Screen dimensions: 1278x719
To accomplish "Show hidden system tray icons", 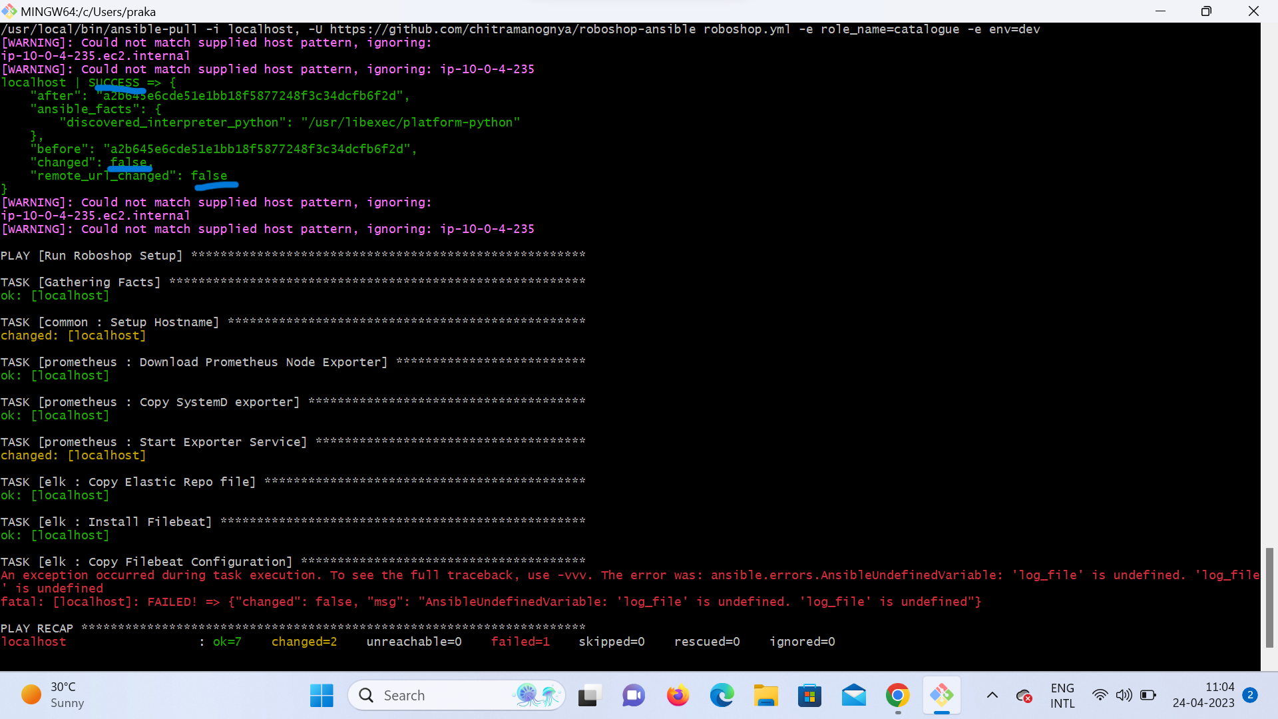I will [992, 696].
